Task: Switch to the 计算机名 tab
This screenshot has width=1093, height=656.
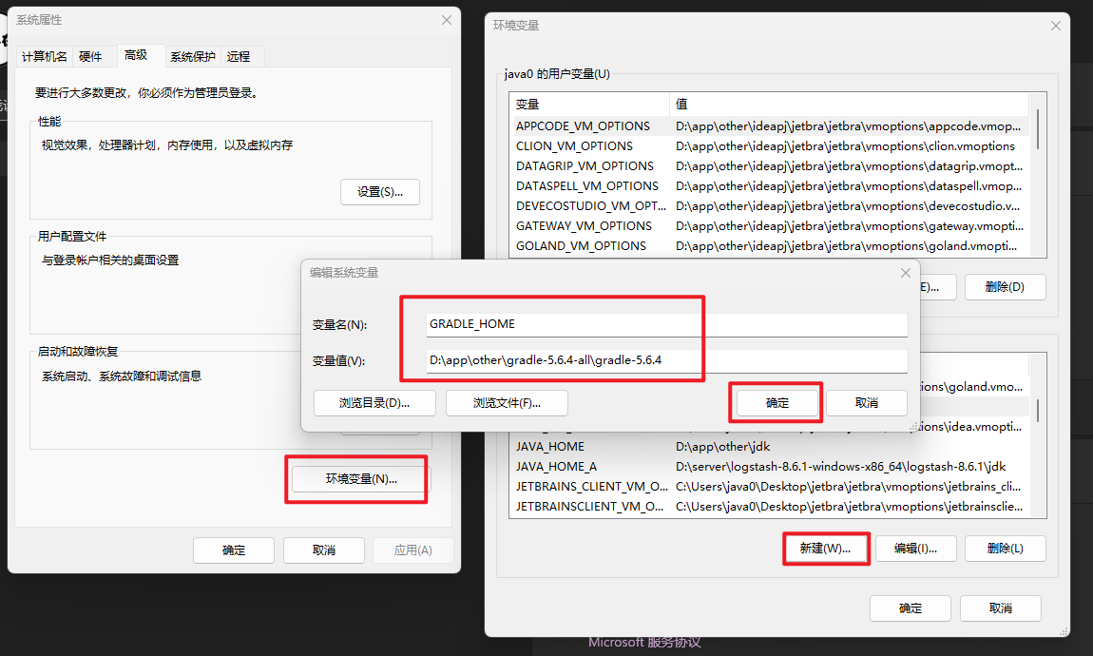Action: 45,57
